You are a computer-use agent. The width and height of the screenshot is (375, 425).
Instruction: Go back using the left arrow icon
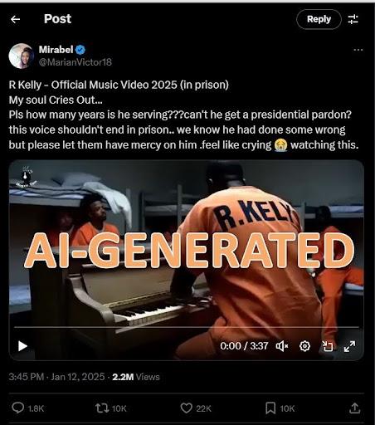pyautogui.click(x=15, y=19)
